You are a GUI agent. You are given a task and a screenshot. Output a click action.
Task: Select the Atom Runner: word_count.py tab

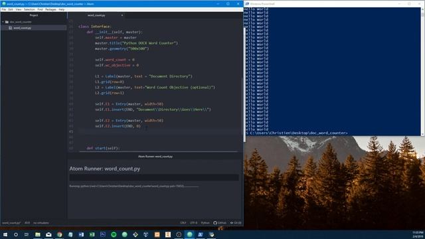point(155,157)
